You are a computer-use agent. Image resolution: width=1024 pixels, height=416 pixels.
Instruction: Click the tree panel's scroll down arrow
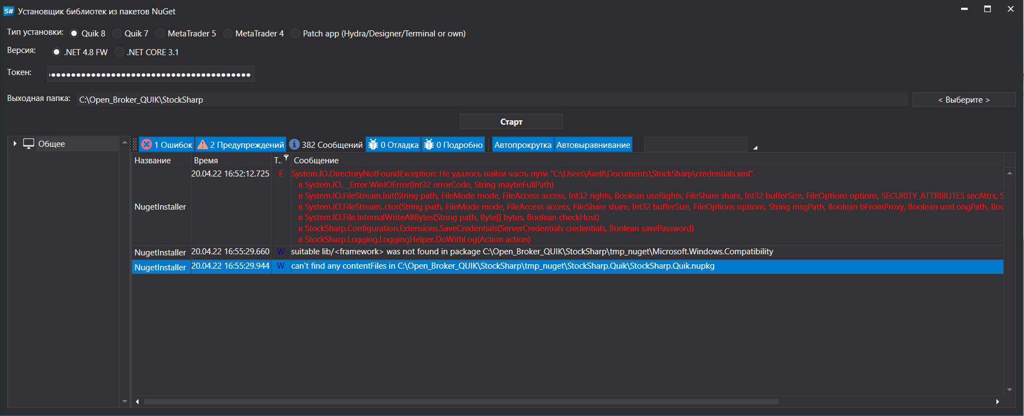tap(125, 402)
